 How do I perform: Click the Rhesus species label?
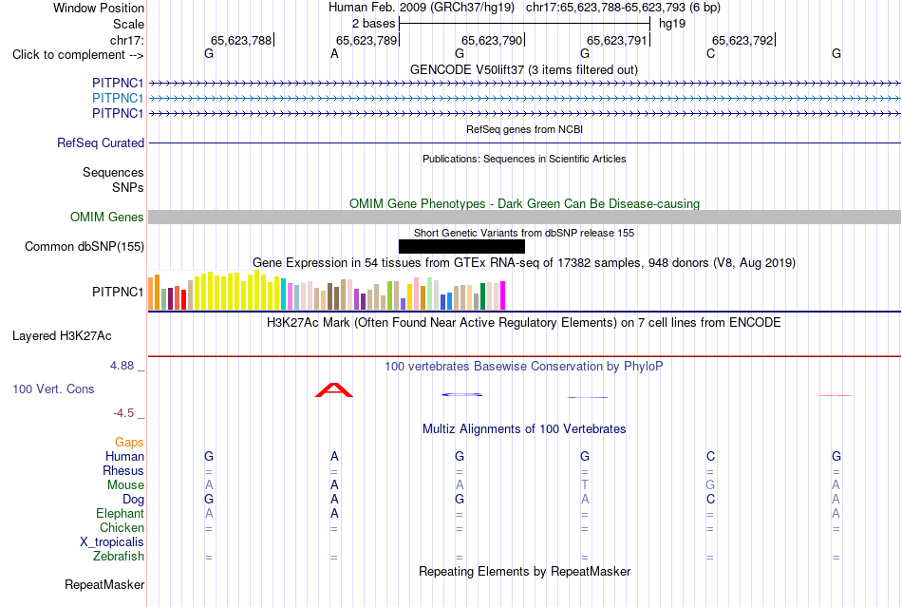123,470
